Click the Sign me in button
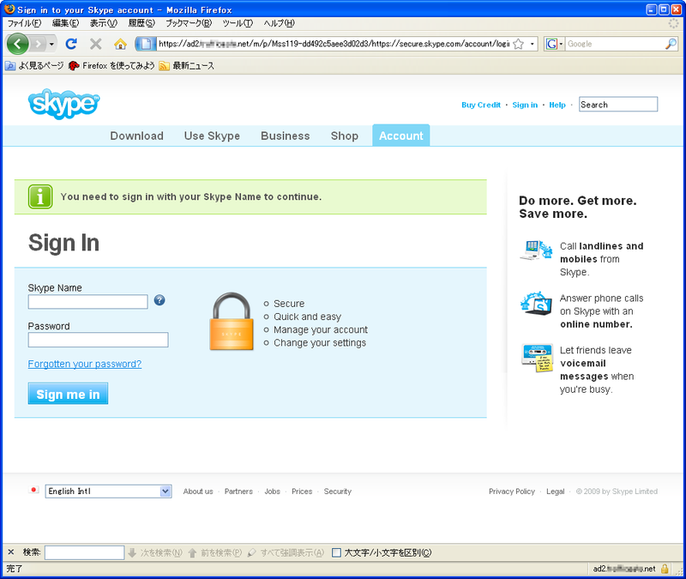Image resolution: width=686 pixels, height=579 pixels. [68, 394]
